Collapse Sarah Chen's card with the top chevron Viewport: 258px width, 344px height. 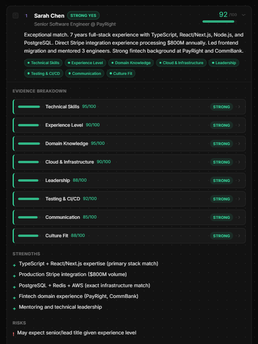click(x=243, y=15)
